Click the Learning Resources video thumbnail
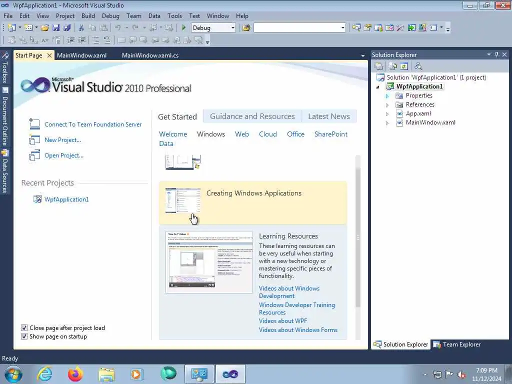 (x=209, y=262)
